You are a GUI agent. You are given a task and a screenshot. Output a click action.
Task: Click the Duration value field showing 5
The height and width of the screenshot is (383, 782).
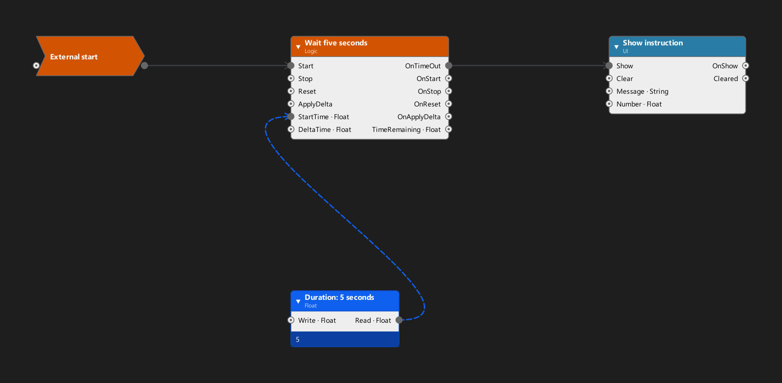pyautogui.click(x=345, y=339)
